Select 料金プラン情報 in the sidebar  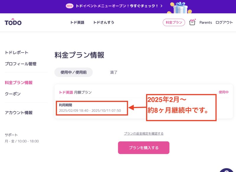pos(19,83)
